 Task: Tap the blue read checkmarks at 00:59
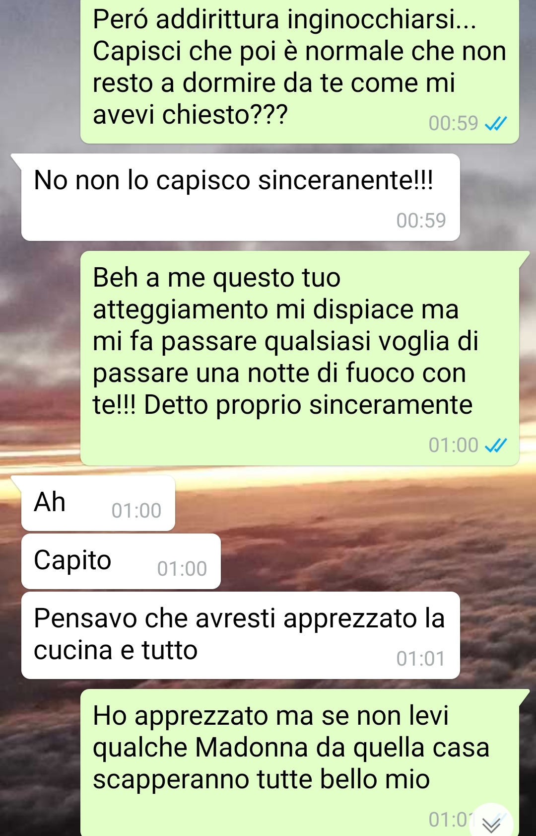click(x=495, y=123)
